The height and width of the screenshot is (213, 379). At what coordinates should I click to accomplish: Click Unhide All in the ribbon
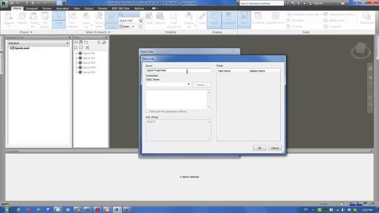tap(188, 20)
